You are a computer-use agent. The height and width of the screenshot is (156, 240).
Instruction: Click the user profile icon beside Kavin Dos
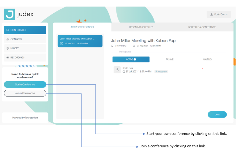point(211,15)
